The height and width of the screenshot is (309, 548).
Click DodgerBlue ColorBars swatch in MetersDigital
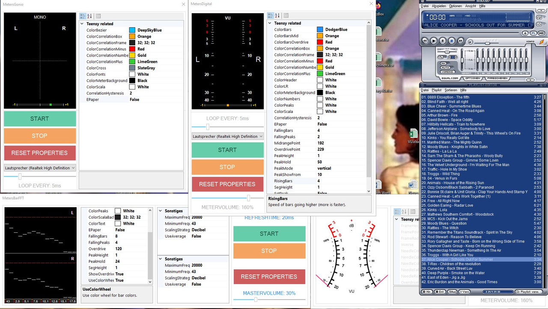coord(320,30)
